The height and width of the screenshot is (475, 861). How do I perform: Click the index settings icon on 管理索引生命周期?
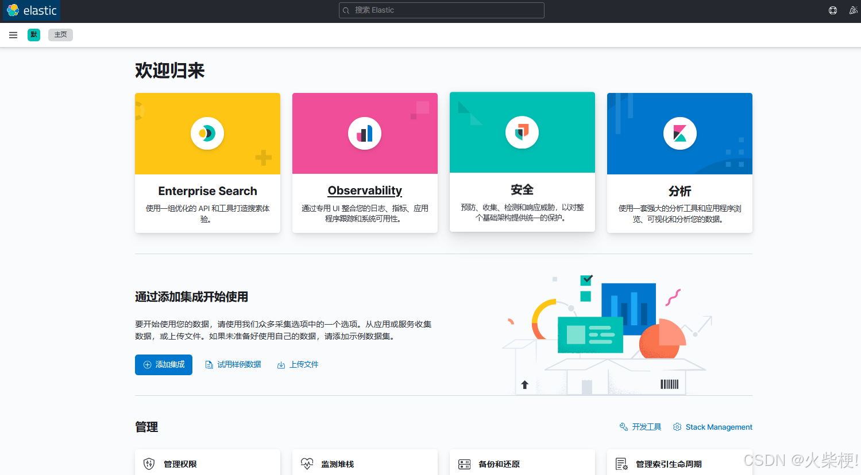point(621,464)
